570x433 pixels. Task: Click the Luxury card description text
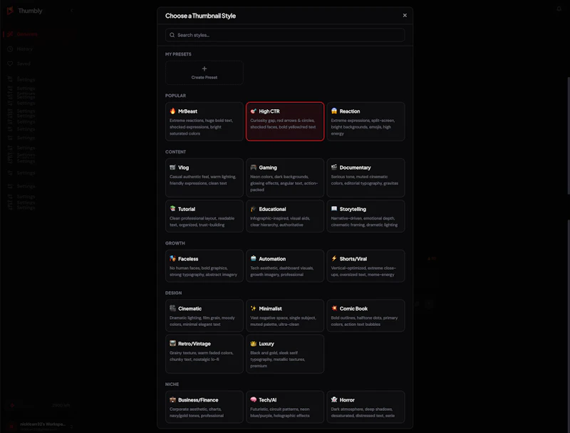click(278, 360)
